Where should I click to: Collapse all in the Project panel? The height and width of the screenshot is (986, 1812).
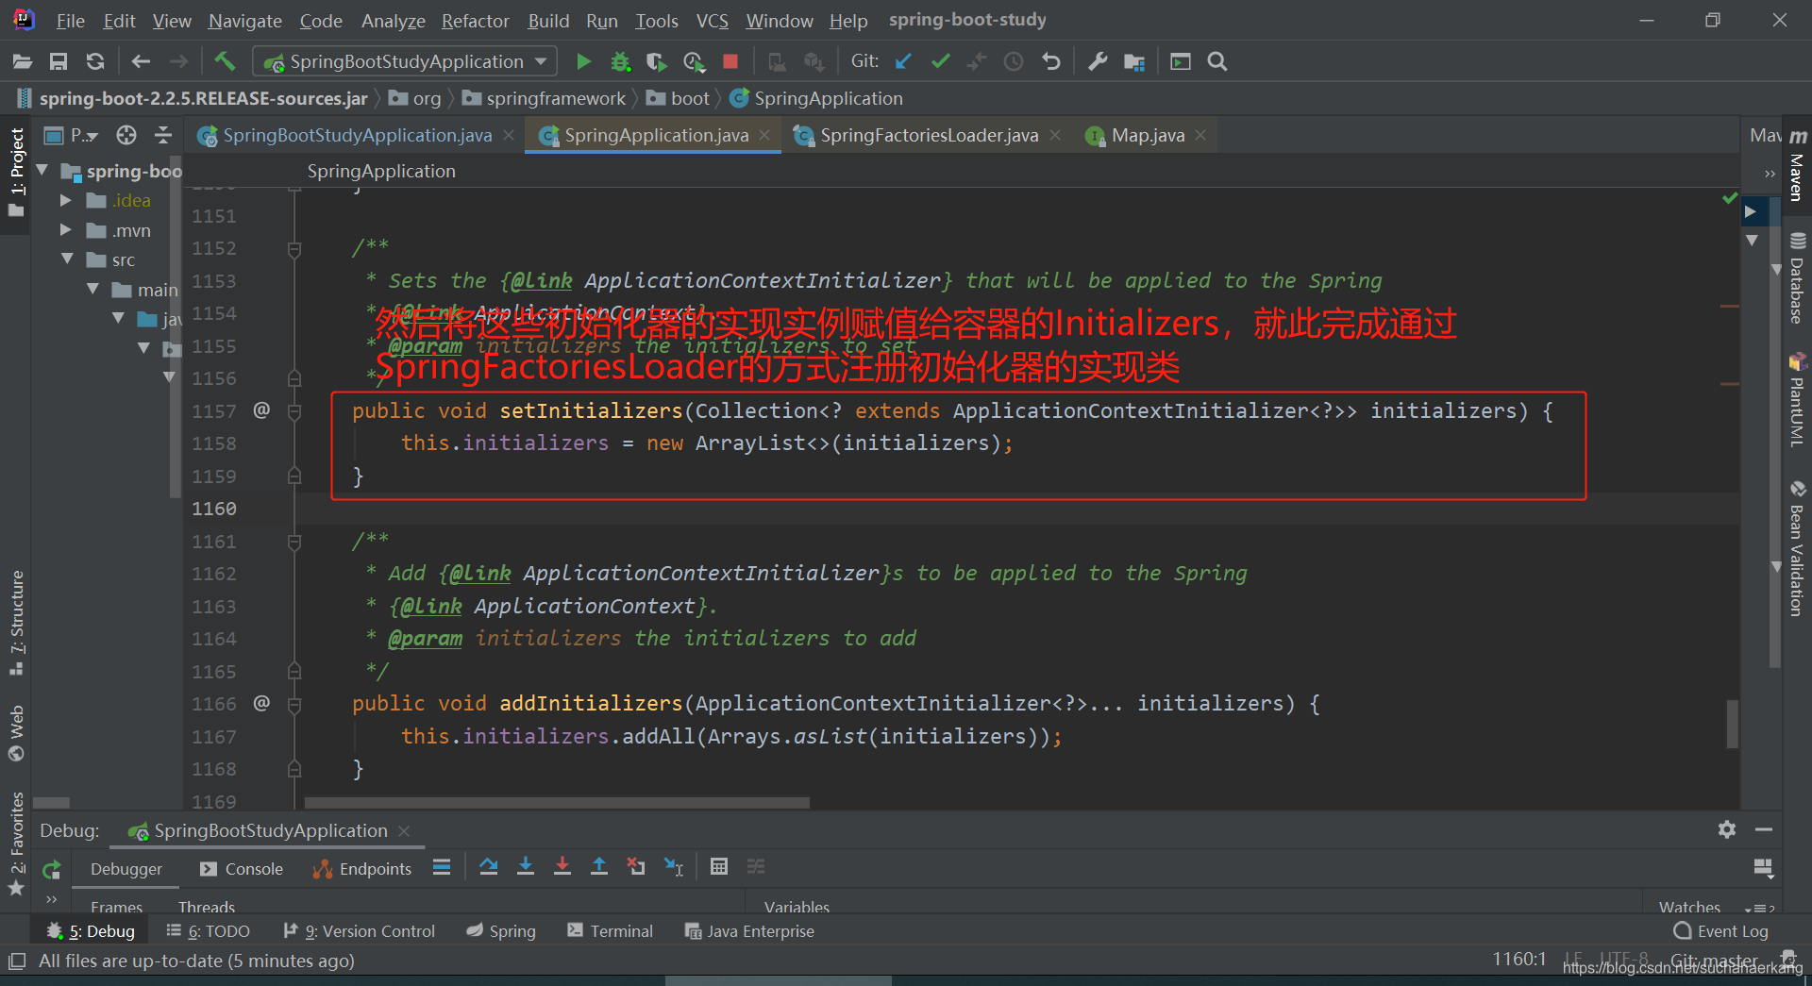(163, 135)
